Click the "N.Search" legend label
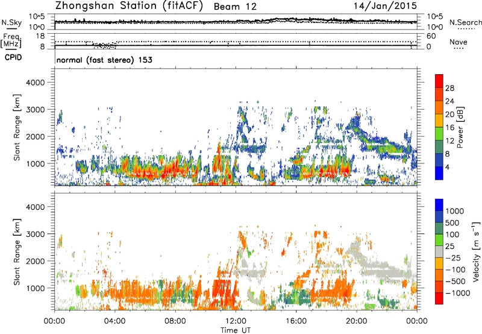Viewport: 482px width, 334px height. pyautogui.click(x=466, y=22)
